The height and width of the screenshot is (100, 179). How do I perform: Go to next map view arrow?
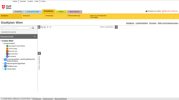click(50, 27)
